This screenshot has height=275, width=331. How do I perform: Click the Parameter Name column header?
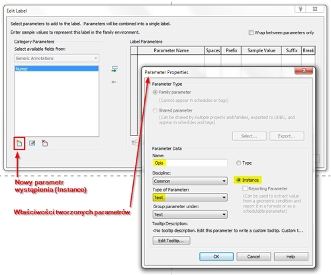click(x=171, y=50)
